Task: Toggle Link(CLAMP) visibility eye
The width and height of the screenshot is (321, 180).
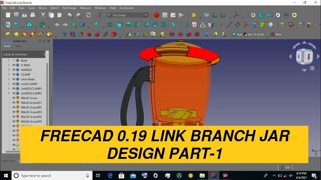Action: (x=14, y=84)
